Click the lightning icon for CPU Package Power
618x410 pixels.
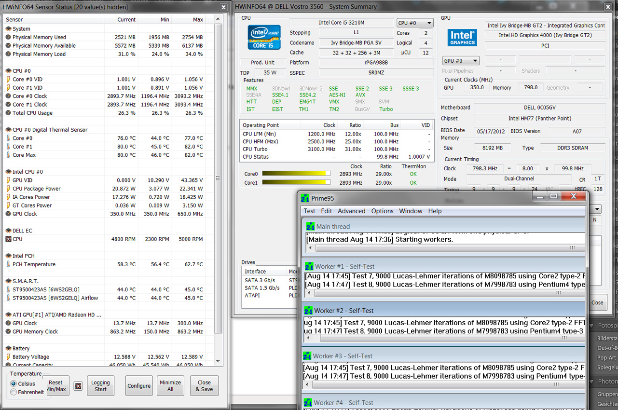tap(8, 189)
